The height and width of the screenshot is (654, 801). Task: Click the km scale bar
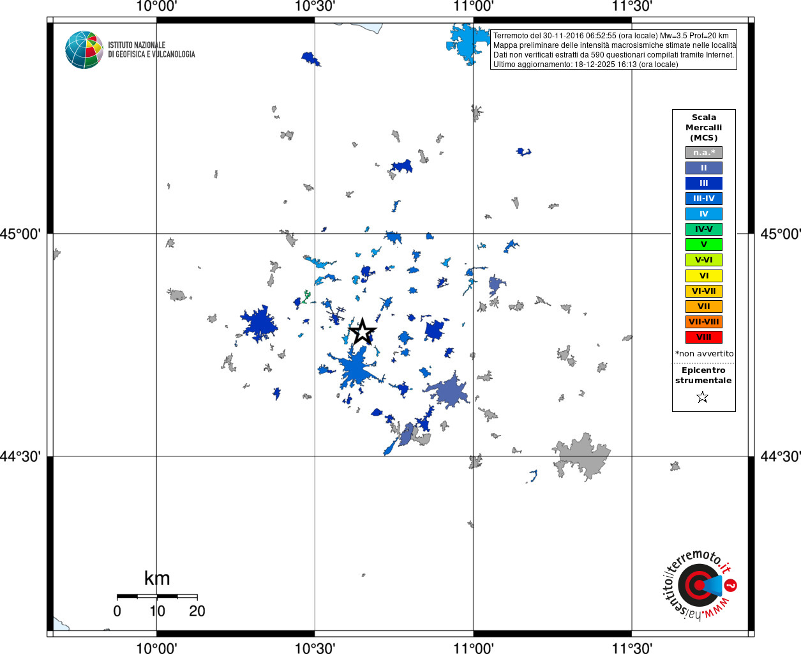click(x=157, y=597)
